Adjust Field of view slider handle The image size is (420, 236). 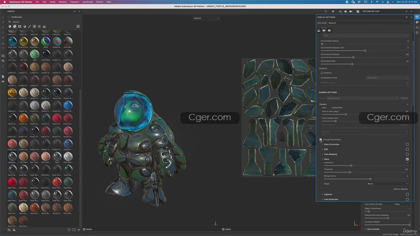click(346, 114)
